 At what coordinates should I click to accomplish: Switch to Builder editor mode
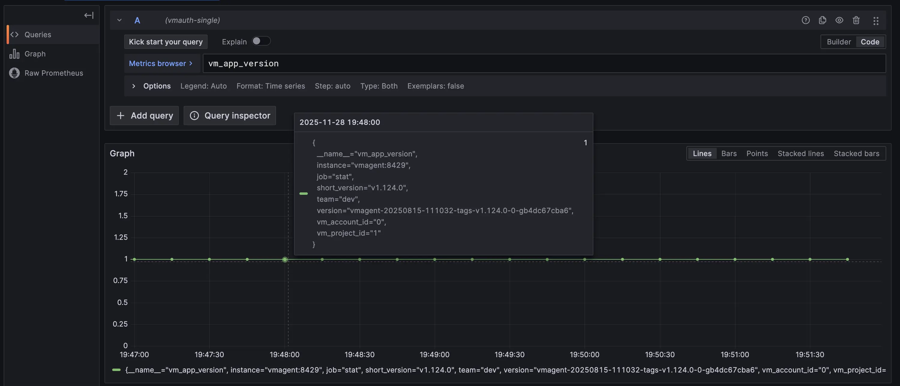point(838,42)
